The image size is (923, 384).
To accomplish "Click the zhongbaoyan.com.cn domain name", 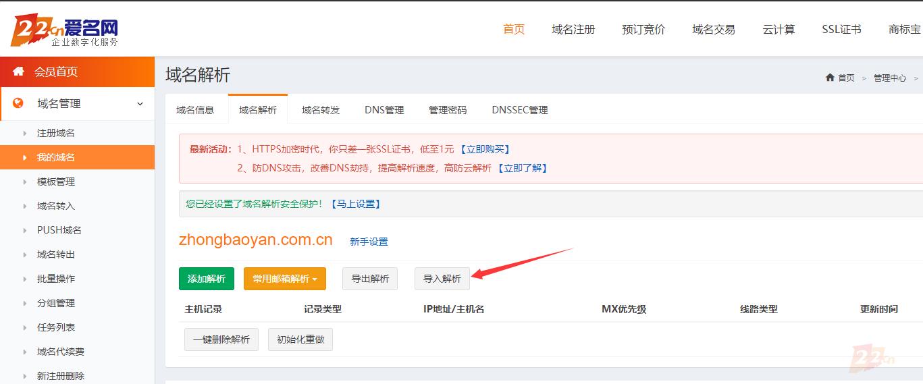I will coord(256,240).
